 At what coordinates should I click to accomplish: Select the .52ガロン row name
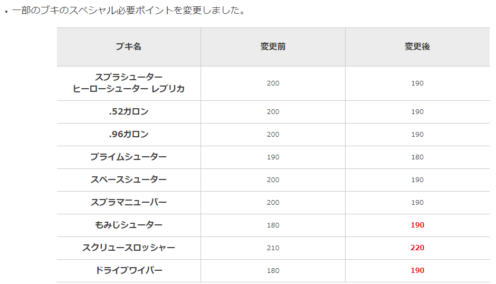pos(128,112)
